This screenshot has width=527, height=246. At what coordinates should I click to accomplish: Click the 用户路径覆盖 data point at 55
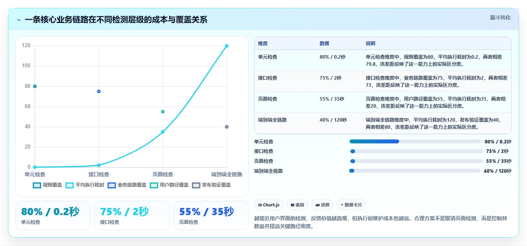coord(163,112)
